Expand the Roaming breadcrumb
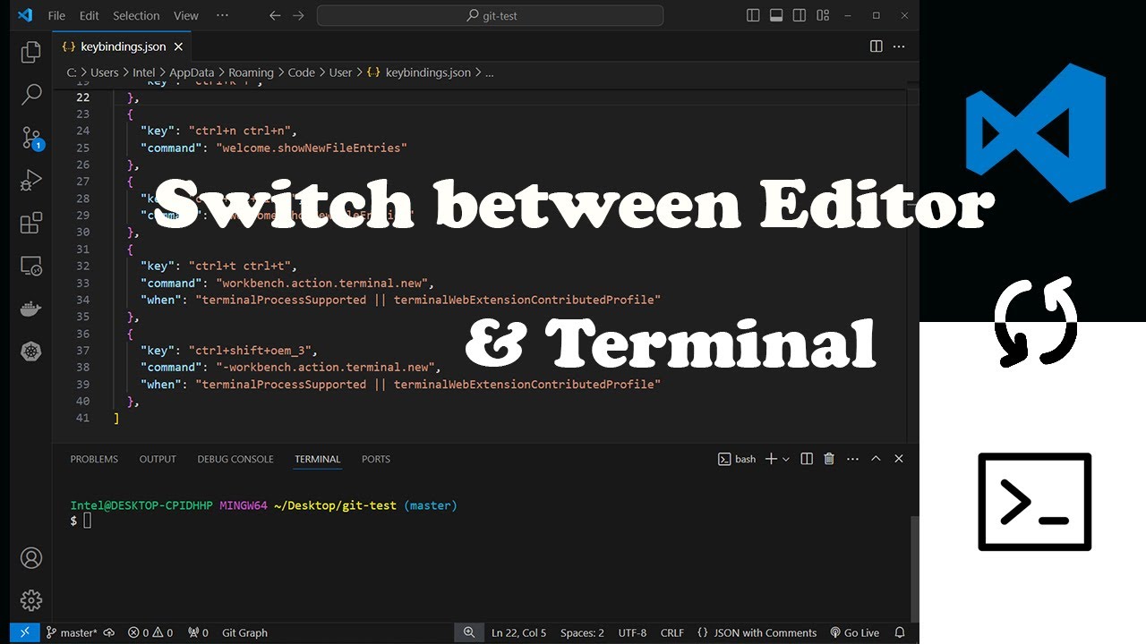The width and height of the screenshot is (1146, 644). (x=251, y=72)
